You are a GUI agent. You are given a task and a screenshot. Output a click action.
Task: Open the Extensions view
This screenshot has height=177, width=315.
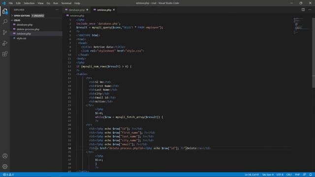click(5, 54)
